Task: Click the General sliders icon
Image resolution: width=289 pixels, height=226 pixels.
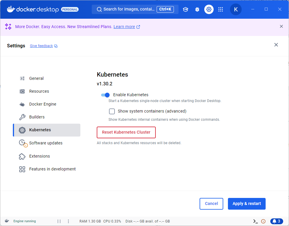Action: pos(22,78)
